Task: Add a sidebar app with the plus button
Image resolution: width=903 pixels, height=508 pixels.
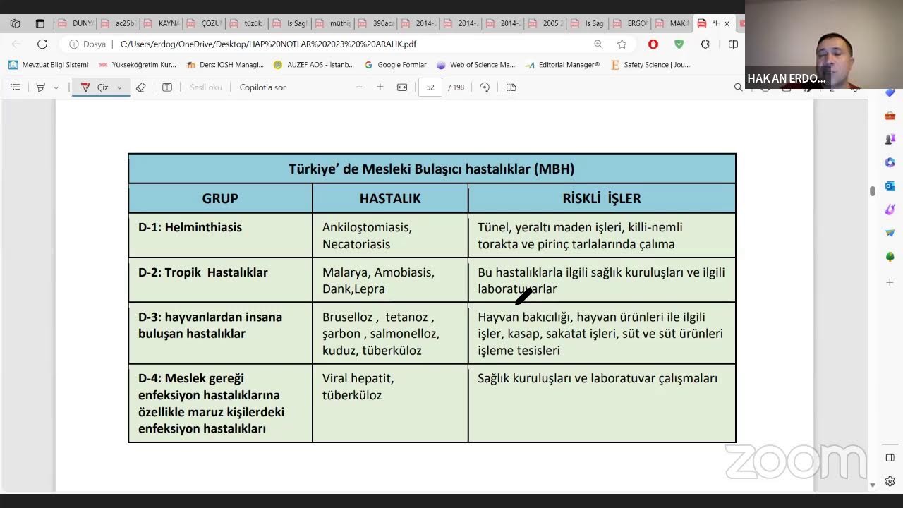Action: click(890, 282)
